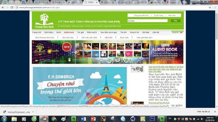
Task: Reload the page with the refresh icon
Action: pos(12,7)
